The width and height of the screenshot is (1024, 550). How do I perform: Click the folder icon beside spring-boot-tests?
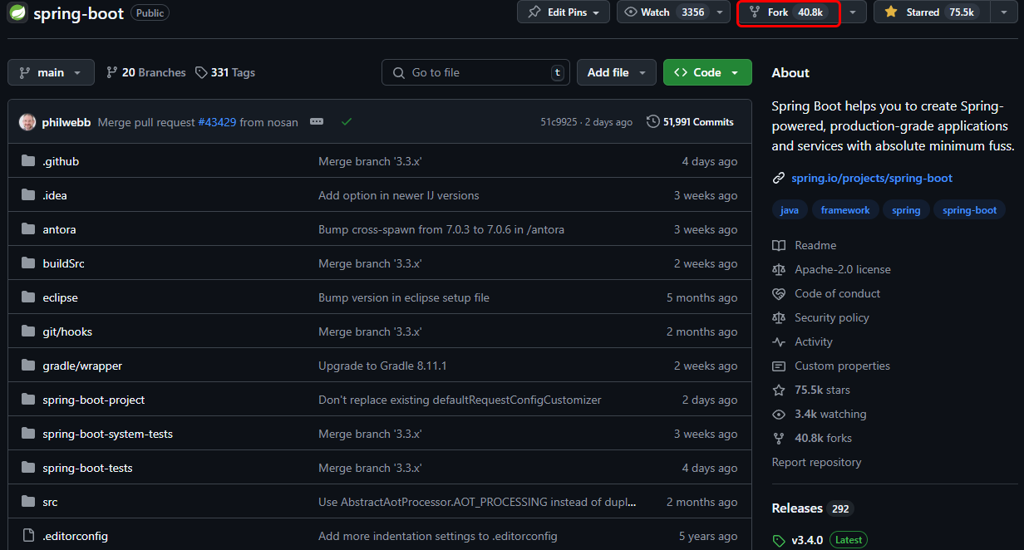click(x=28, y=468)
